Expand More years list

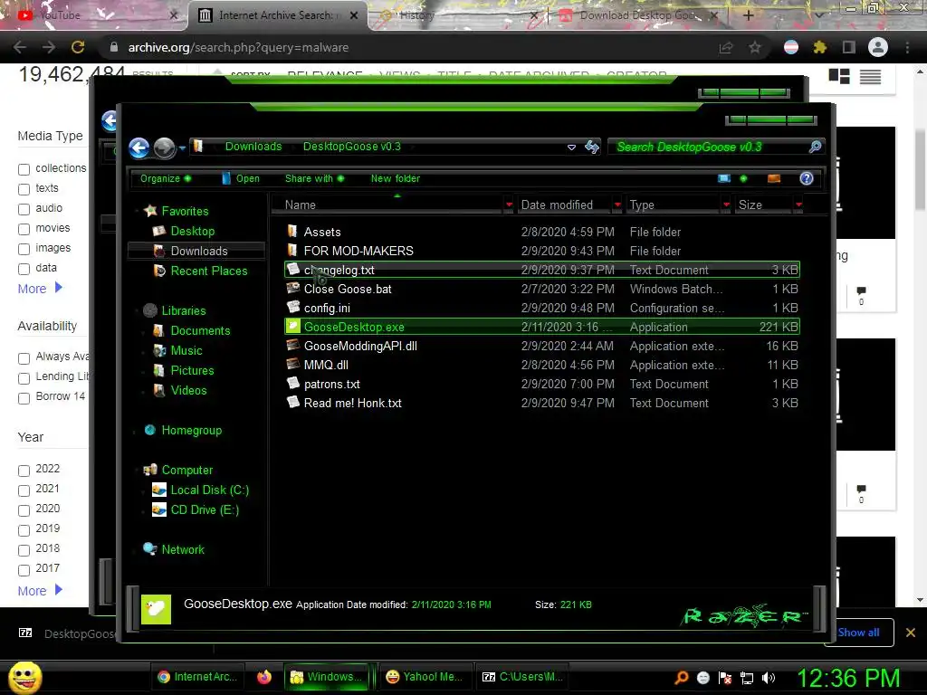40,590
